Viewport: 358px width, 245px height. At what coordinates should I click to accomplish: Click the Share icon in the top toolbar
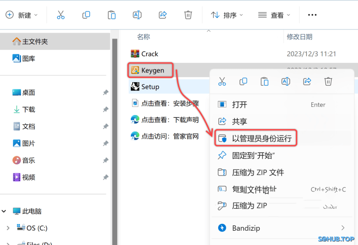coord(162,15)
